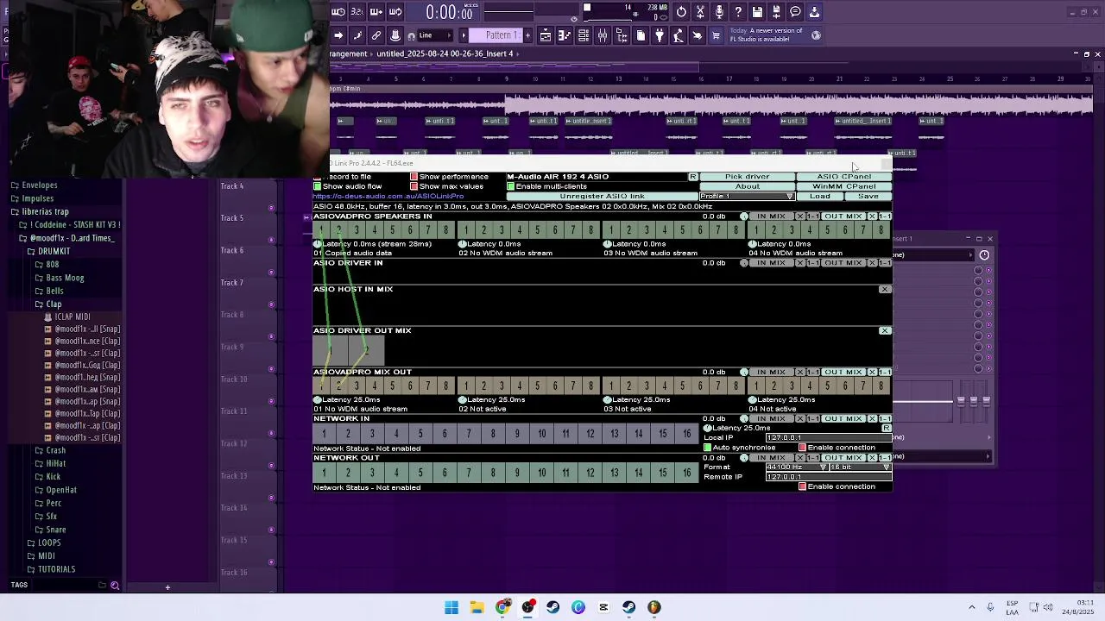Click the audio recording microphone icon
Image resolution: width=1105 pixels, height=621 pixels.
point(719,12)
